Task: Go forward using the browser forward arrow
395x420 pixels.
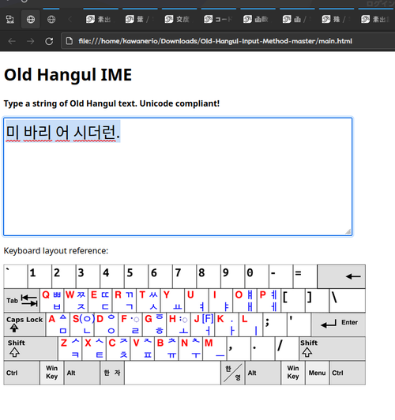Action: (x=30, y=41)
